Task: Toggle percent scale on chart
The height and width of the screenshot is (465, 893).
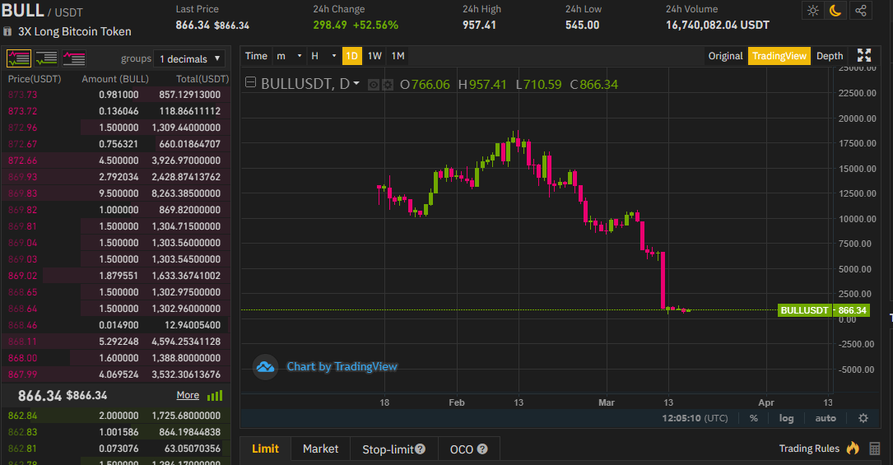Action: click(x=753, y=418)
